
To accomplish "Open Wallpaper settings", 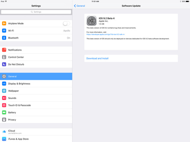I will point(36,91).
